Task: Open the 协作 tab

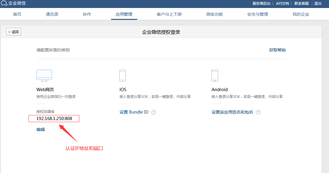Action: [87, 14]
